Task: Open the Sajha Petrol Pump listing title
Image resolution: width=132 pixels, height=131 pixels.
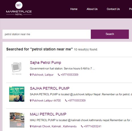Action: point(46,63)
